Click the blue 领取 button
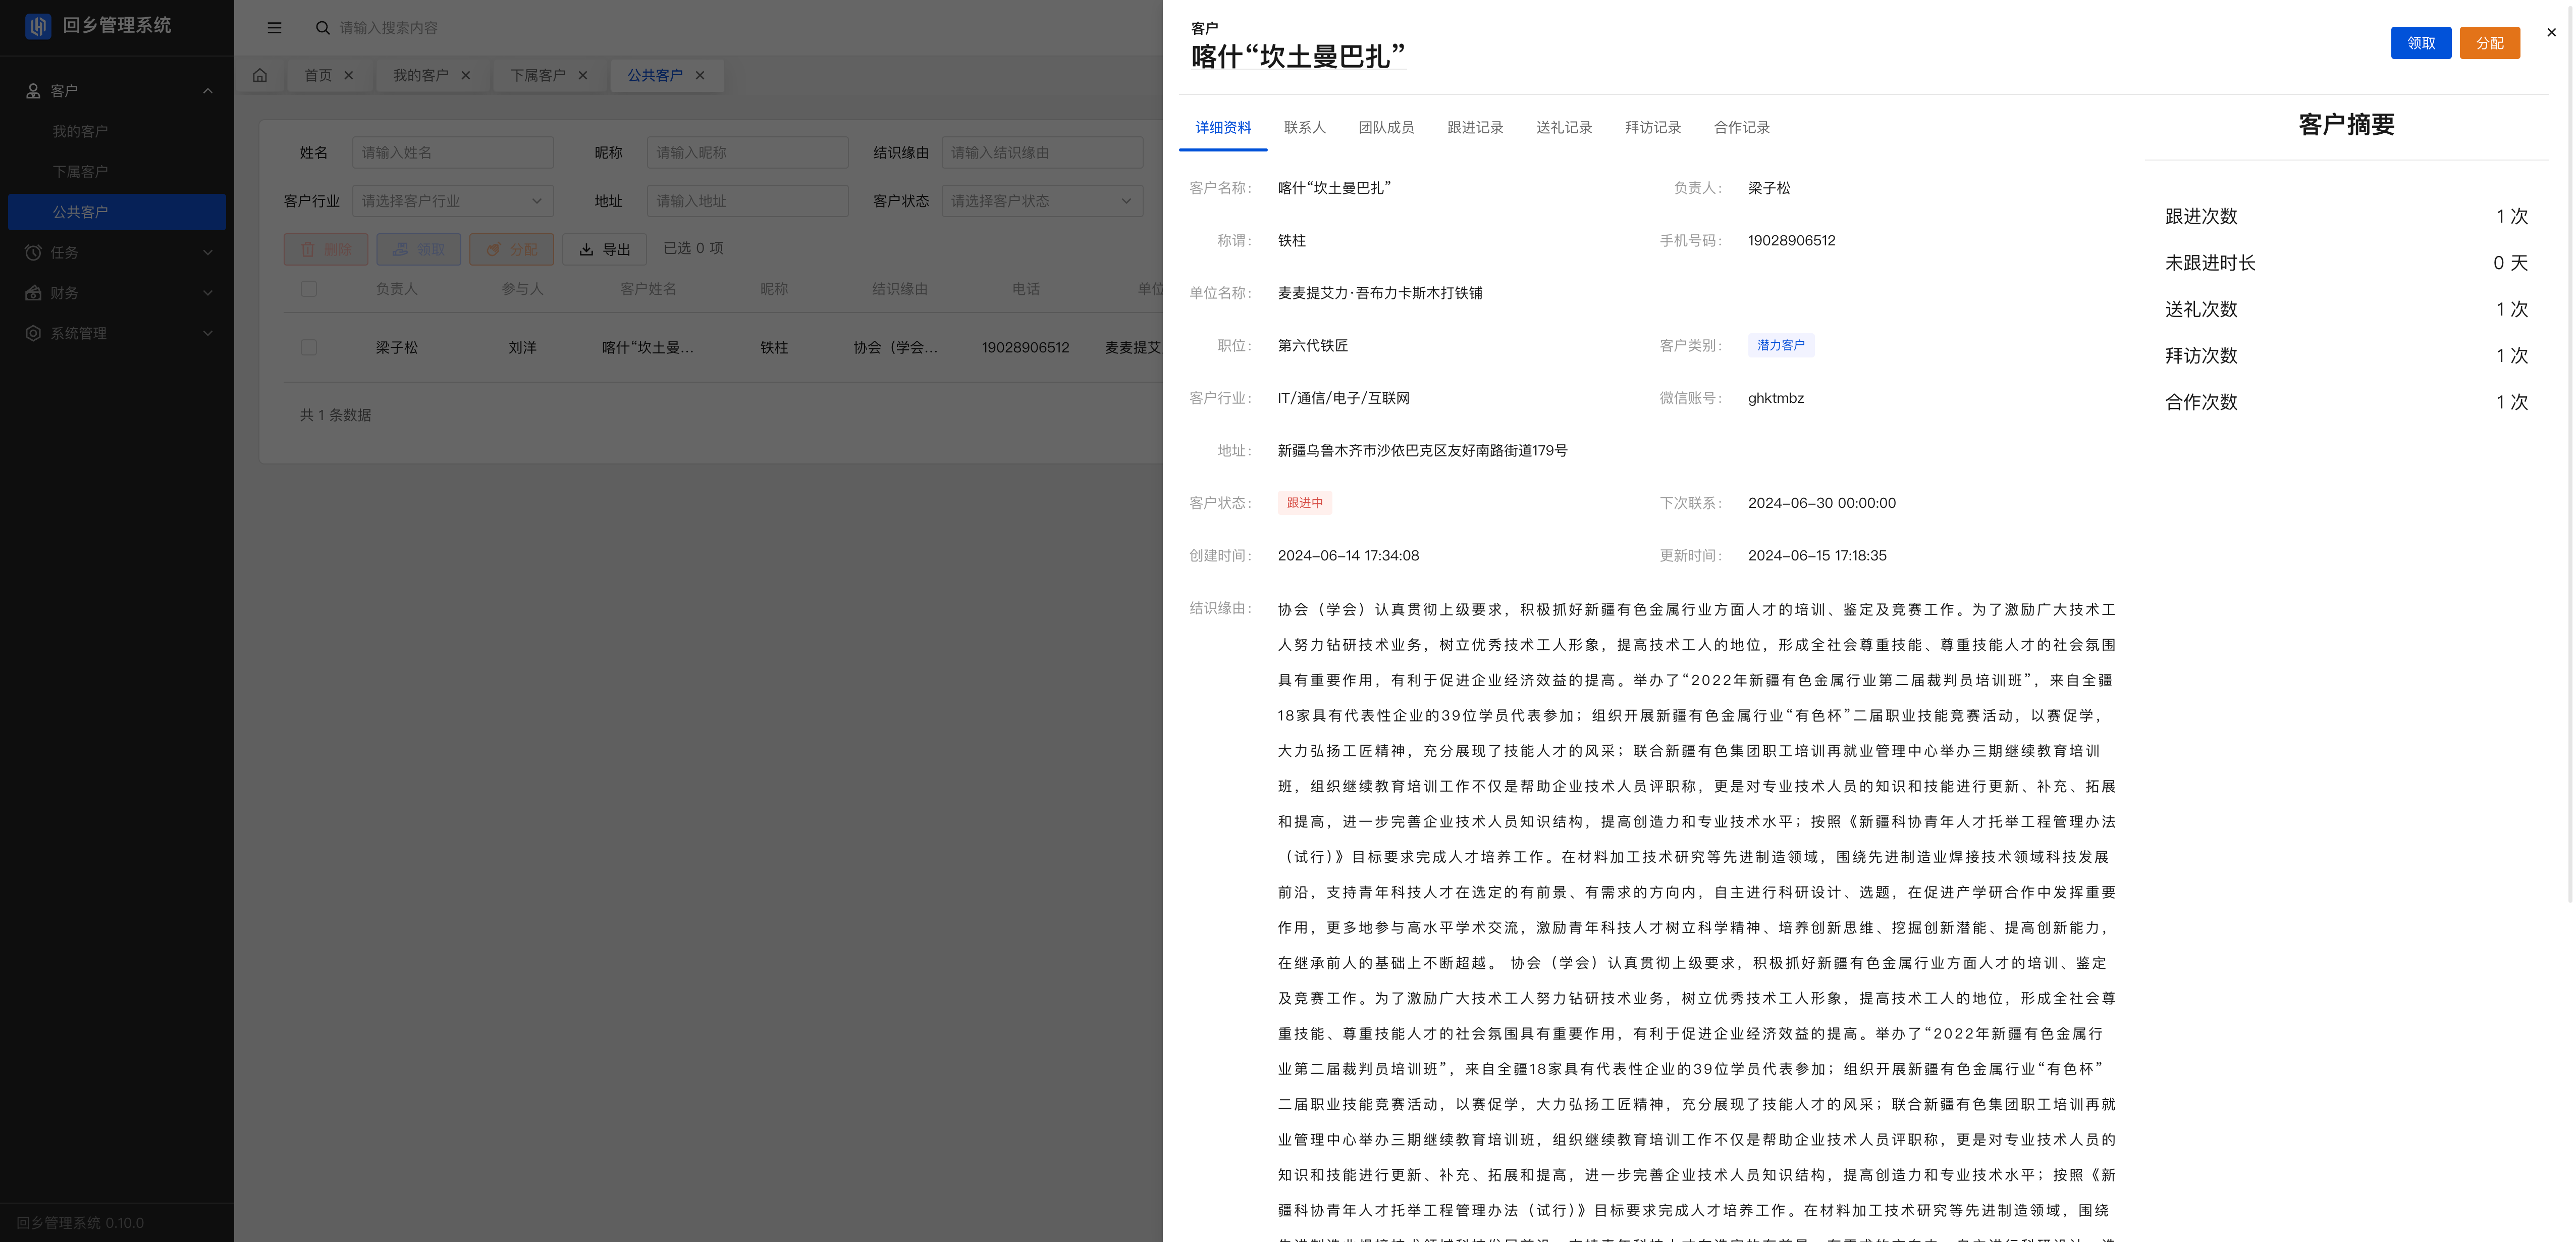Viewport: 2576px width, 1242px height. [2420, 43]
